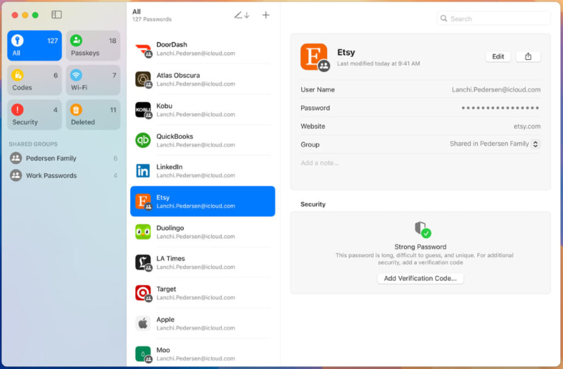Click the Search field
This screenshot has height=369, width=563.
494,18
